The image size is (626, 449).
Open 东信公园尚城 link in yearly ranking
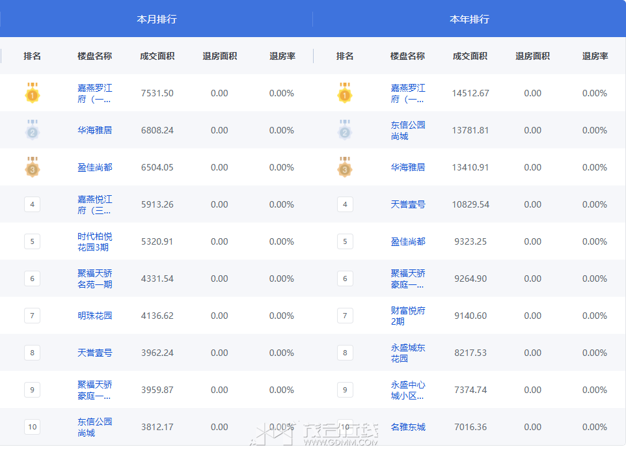[x=407, y=130]
